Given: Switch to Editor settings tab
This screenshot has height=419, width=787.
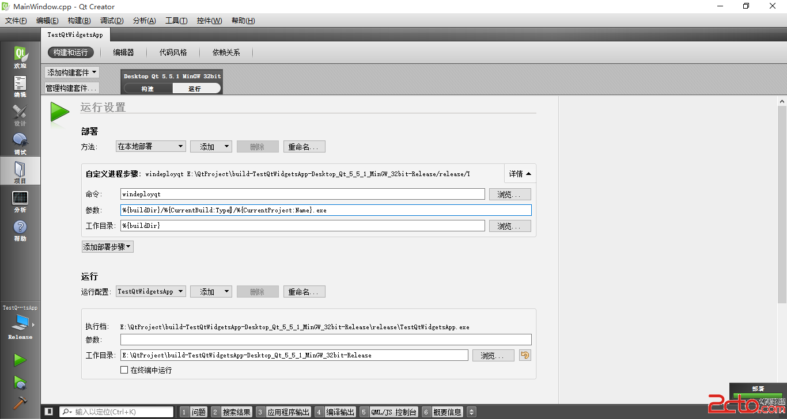Looking at the screenshot, I should [x=123, y=52].
